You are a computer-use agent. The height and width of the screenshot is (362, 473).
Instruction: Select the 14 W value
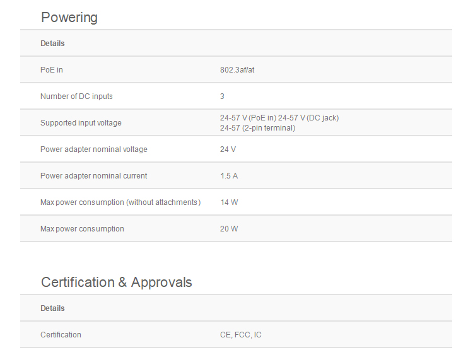click(x=229, y=202)
